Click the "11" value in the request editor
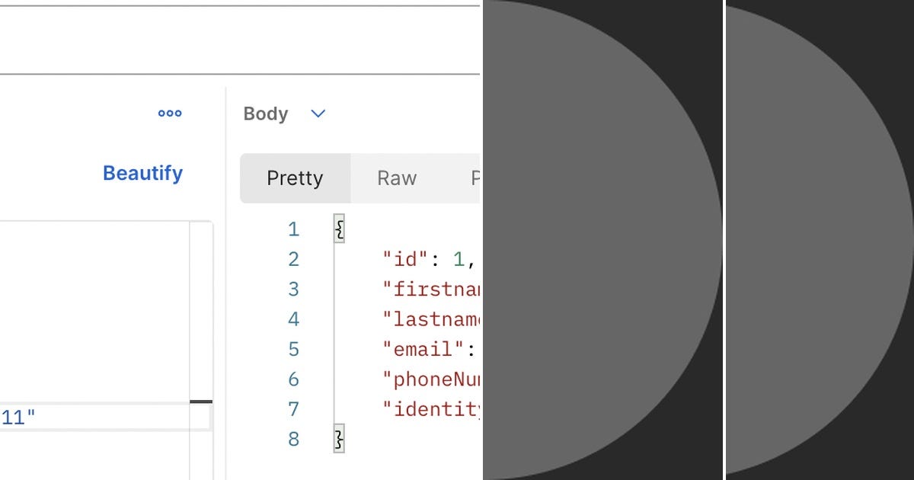The image size is (914, 480). tap(15, 418)
